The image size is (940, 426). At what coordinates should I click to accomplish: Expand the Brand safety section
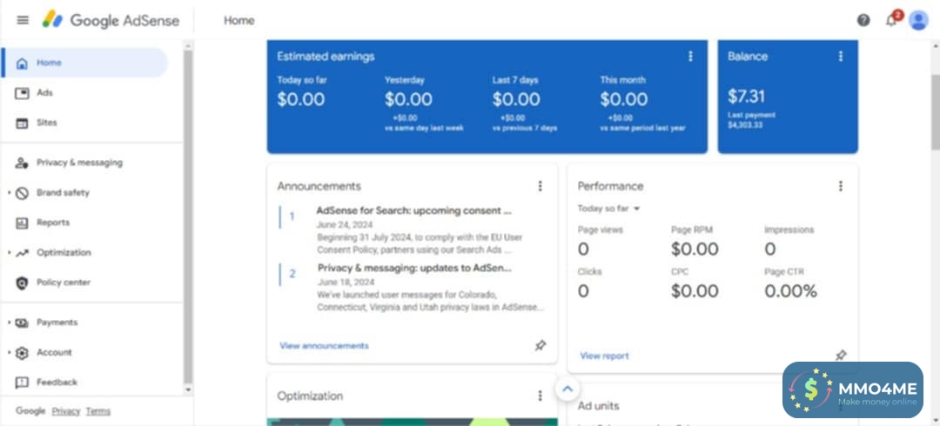10,193
